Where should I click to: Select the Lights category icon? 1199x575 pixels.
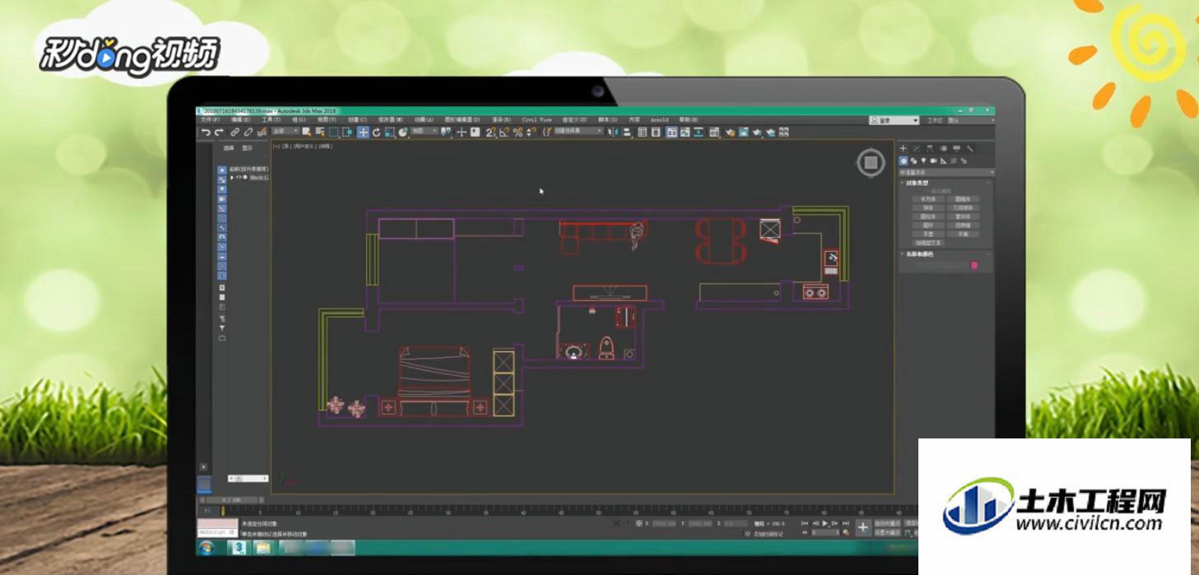click(x=923, y=160)
